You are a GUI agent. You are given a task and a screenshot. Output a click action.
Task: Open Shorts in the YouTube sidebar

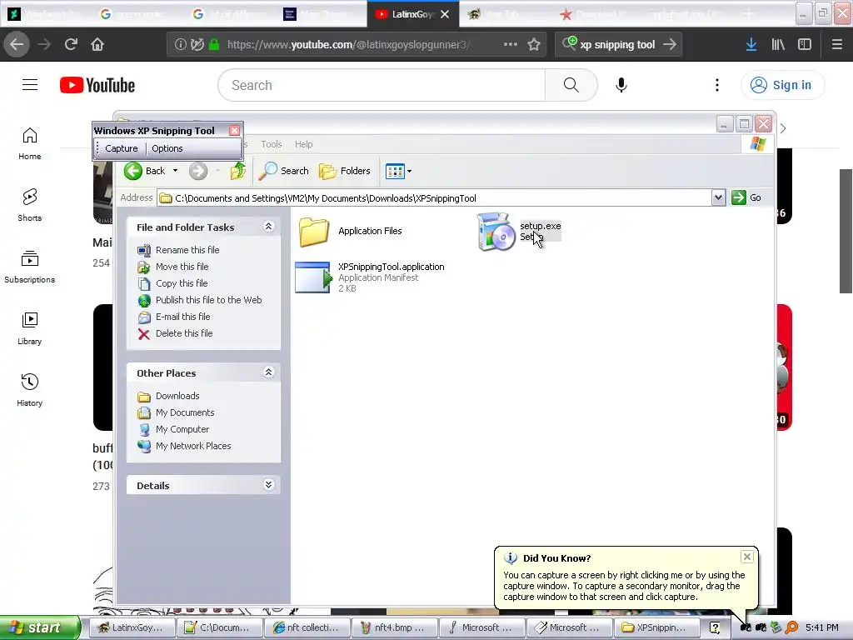[x=29, y=205]
